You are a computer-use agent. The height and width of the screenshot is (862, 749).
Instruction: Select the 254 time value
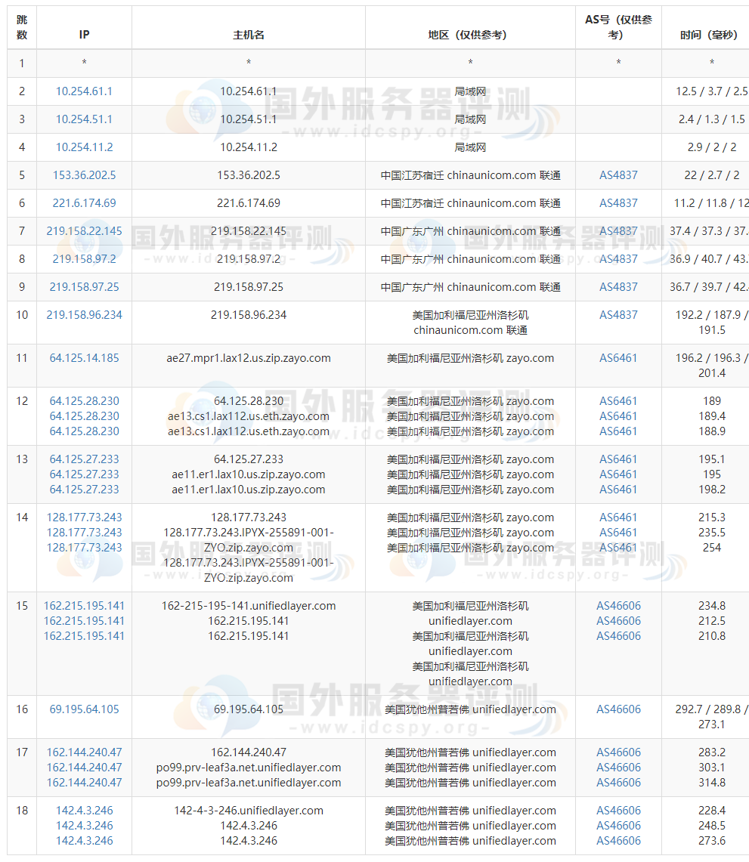[x=712, y=548]
